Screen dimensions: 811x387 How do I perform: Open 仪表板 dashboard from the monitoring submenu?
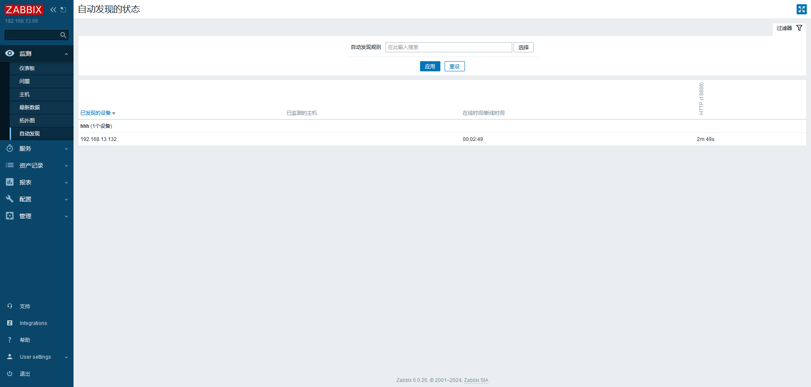pos(27,68)
